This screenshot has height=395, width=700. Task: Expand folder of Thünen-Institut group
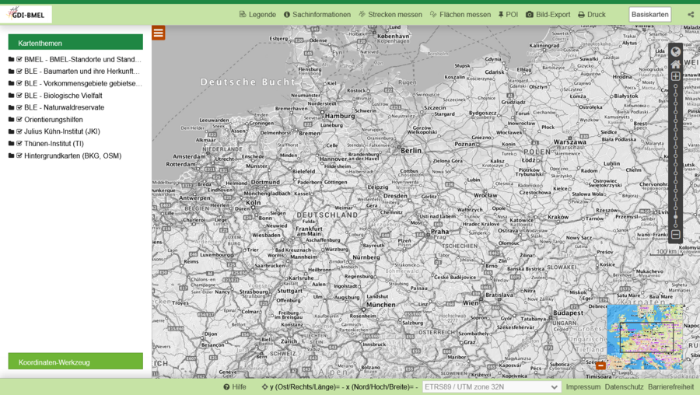click(11, 143)
